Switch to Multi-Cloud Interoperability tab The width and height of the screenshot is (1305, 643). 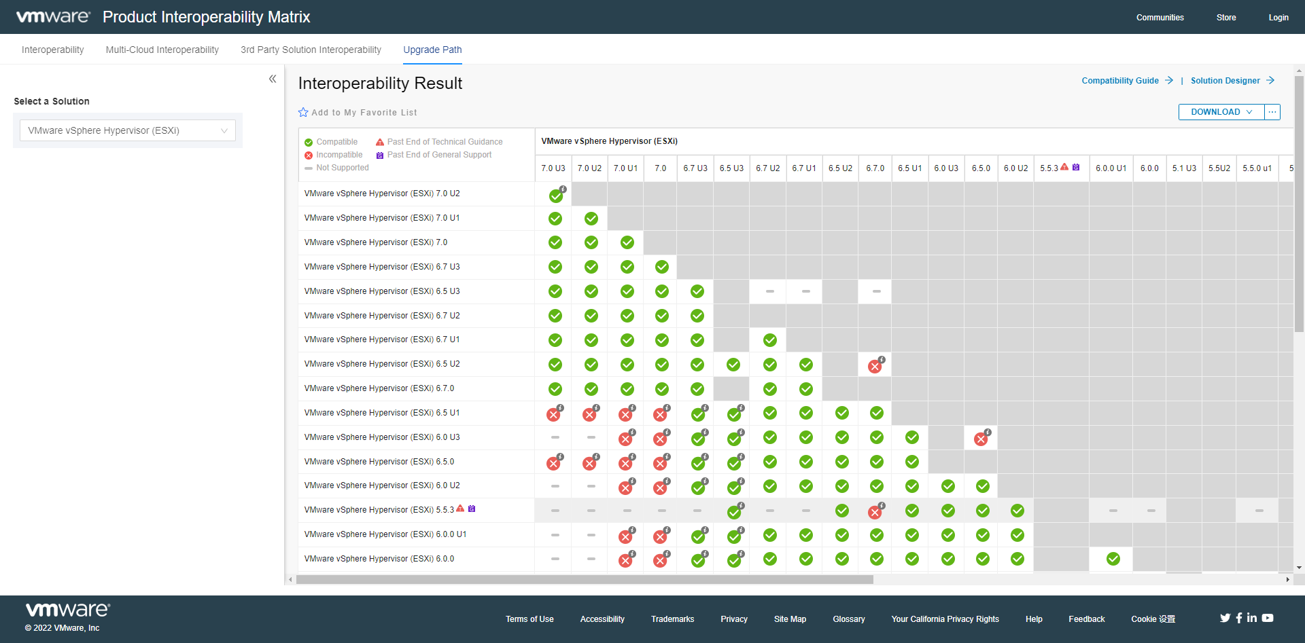pyautogui.click(x=162, y=50)
